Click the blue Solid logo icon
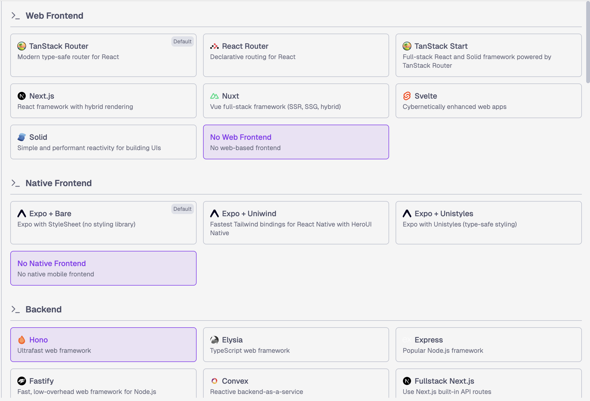The width and height of the screenshot is (590, 401). click(x=22, y=137)
